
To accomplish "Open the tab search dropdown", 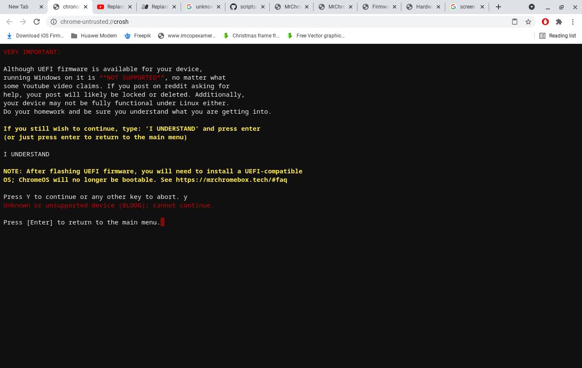I will click(x=532, y=7).
